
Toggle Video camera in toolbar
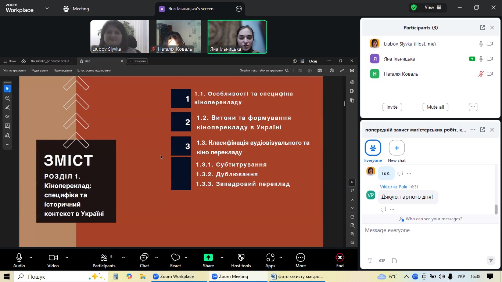pos(53,258)
